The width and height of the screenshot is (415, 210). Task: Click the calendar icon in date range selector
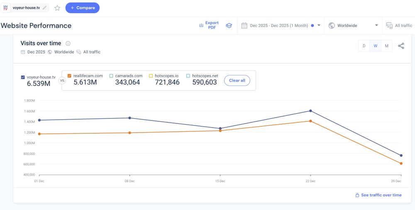click(244, 26)
